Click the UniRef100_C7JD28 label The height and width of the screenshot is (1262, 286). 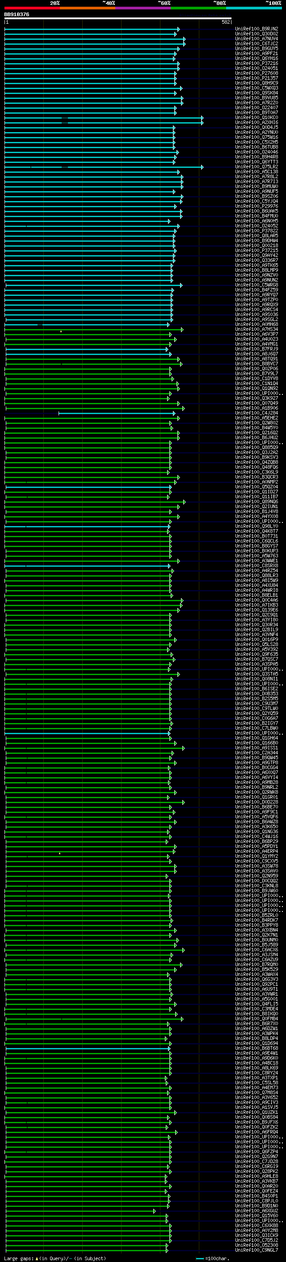pos(257,1161)
